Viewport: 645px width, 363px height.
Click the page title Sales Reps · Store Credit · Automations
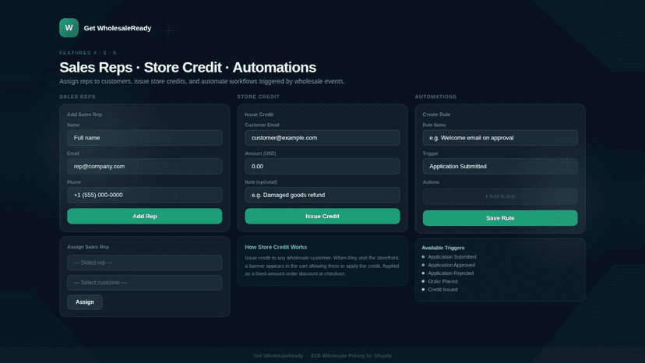pyautogui.click(x=188, y=68)
